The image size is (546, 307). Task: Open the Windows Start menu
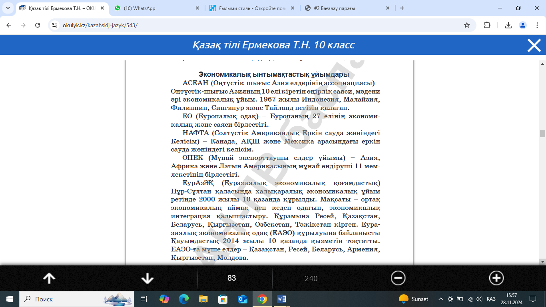pyautogui.click(x=10, y=299)
